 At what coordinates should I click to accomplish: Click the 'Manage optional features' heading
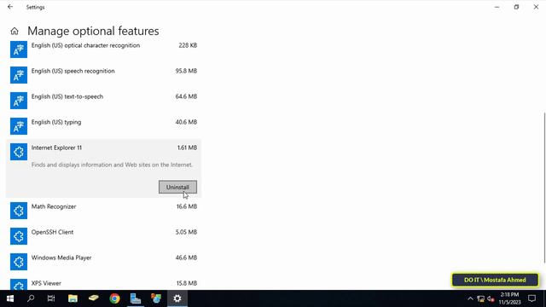click(x=93, y=31)
